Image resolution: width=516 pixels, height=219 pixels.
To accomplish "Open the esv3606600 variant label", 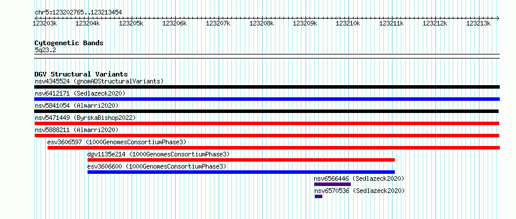I will click(x=157, y=166).
